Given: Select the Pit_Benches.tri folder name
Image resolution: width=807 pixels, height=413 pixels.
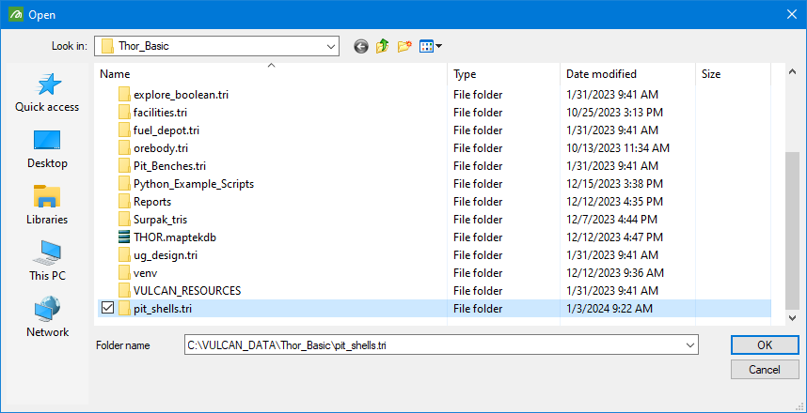Looking at the screenshot, I should pyautogui.click(x=170, y=166).
